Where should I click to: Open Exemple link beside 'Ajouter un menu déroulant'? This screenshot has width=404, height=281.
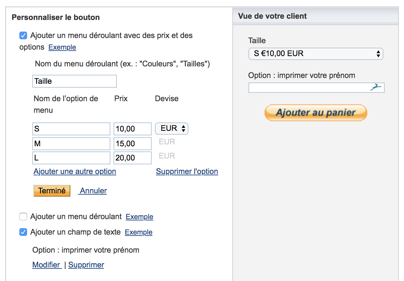click(x=139, y=217)
